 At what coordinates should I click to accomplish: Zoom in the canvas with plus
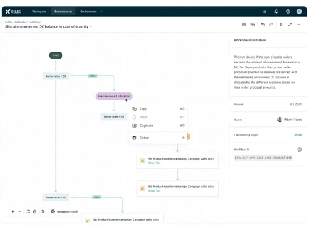click(13, 211)
